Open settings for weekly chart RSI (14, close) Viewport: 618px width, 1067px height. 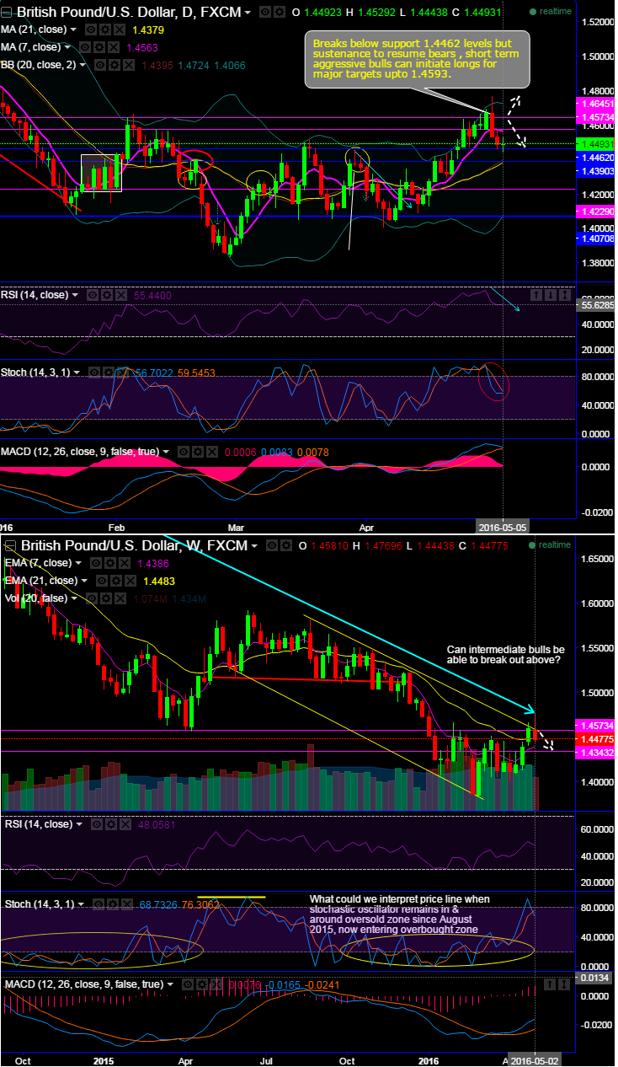point(111,824)
